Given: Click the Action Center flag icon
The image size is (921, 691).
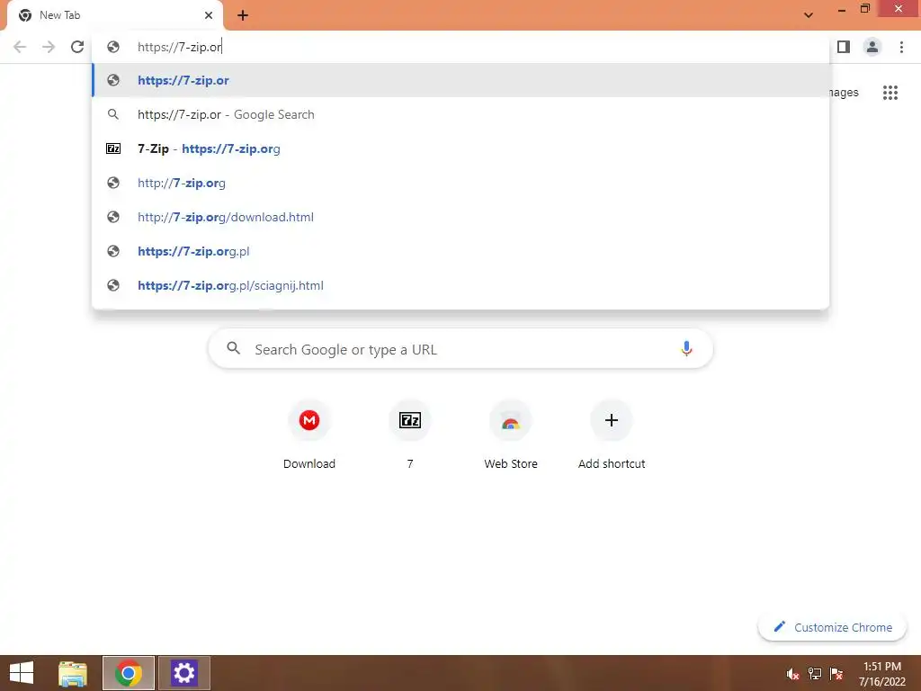Looking at the screenshot, I should [836, 674].
